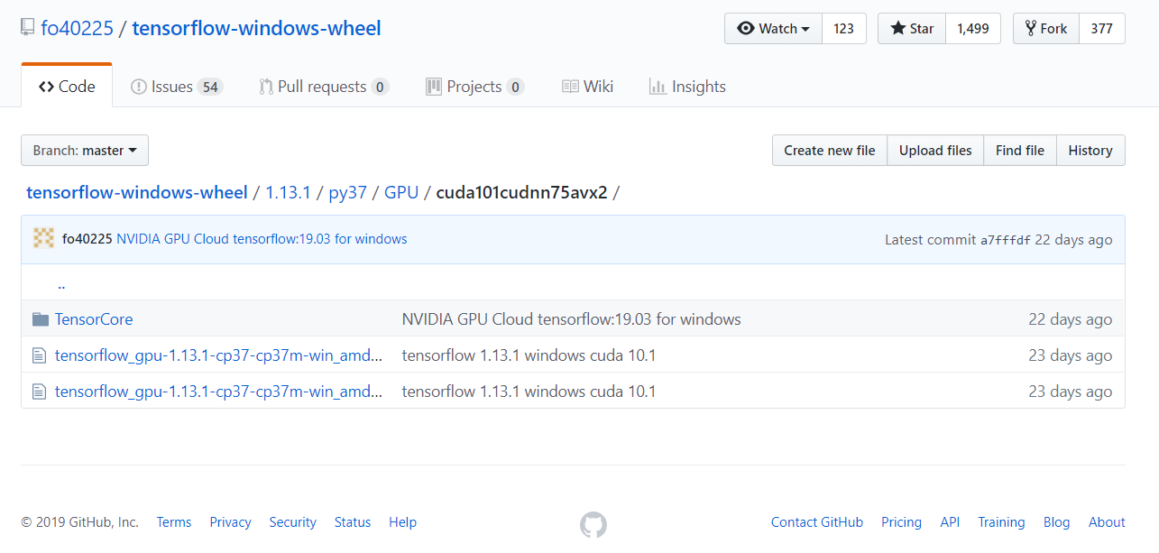Go to tensorflow-windows-wheel breadcrumb root
The width and height of the screenshot is (1159, 553).
point(137,192)
